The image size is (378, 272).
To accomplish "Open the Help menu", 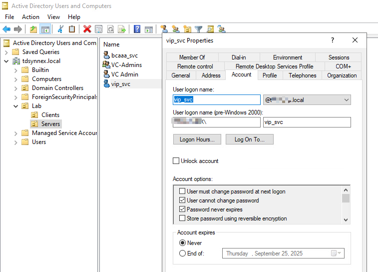I will point(74,17).
